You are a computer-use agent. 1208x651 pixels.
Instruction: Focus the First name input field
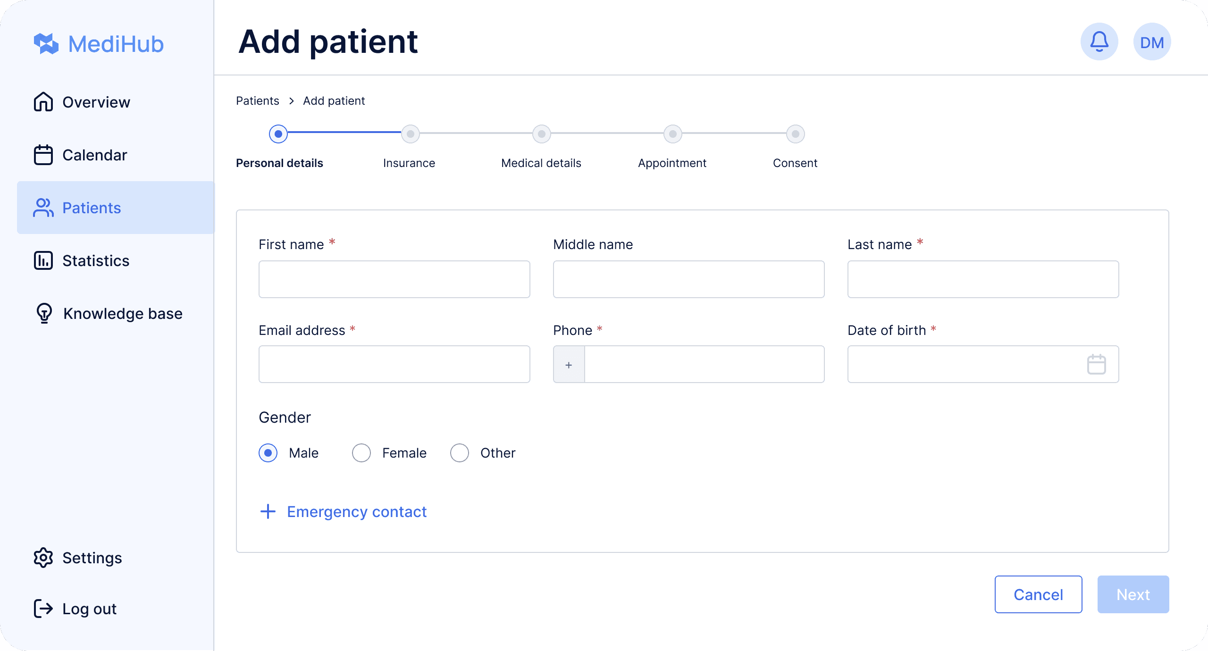tap(394, 279)
